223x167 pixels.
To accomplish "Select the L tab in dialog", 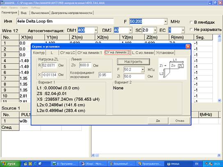I will 52,53.
